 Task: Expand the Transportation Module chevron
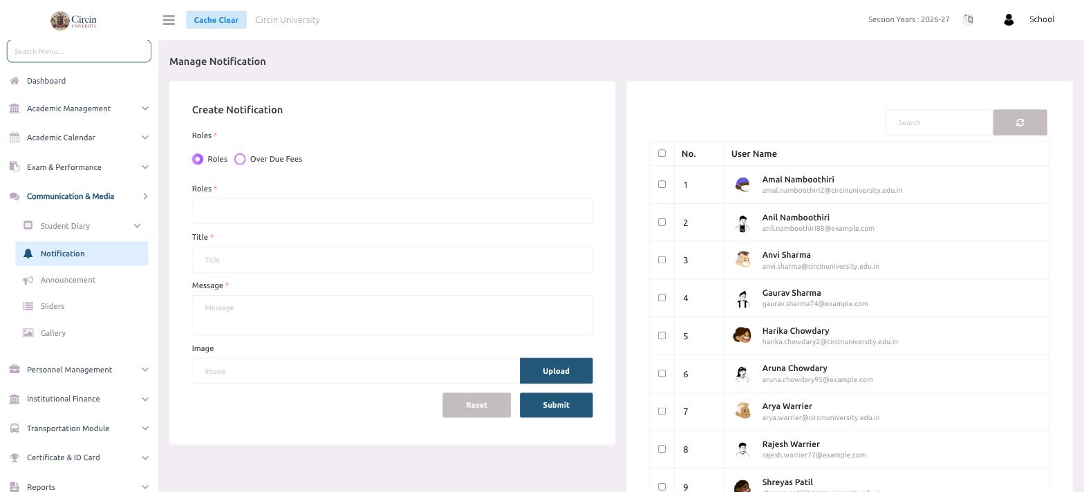point(145,428)
